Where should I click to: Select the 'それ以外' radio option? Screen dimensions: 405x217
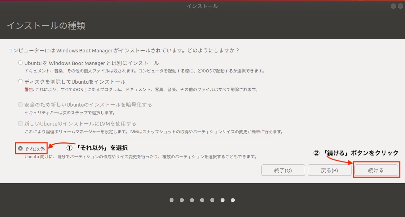point(20,148)
